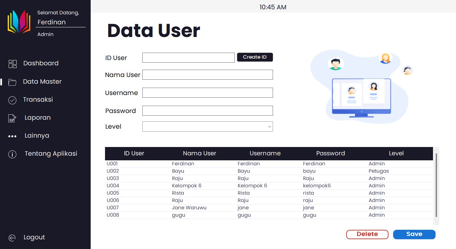Click the Logout arrow icon
The image size is (456, 249).
[x=12, y=238]
